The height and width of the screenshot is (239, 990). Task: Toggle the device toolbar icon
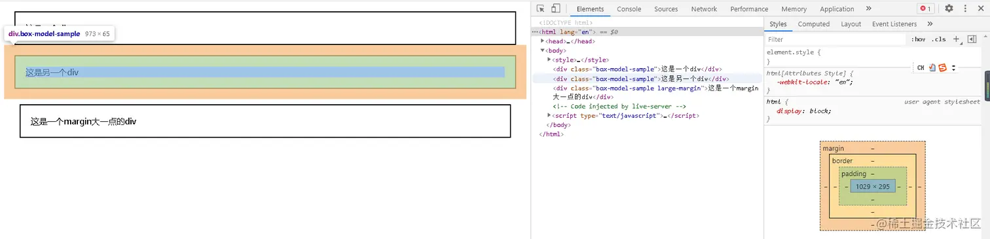[x=555, y=9]
